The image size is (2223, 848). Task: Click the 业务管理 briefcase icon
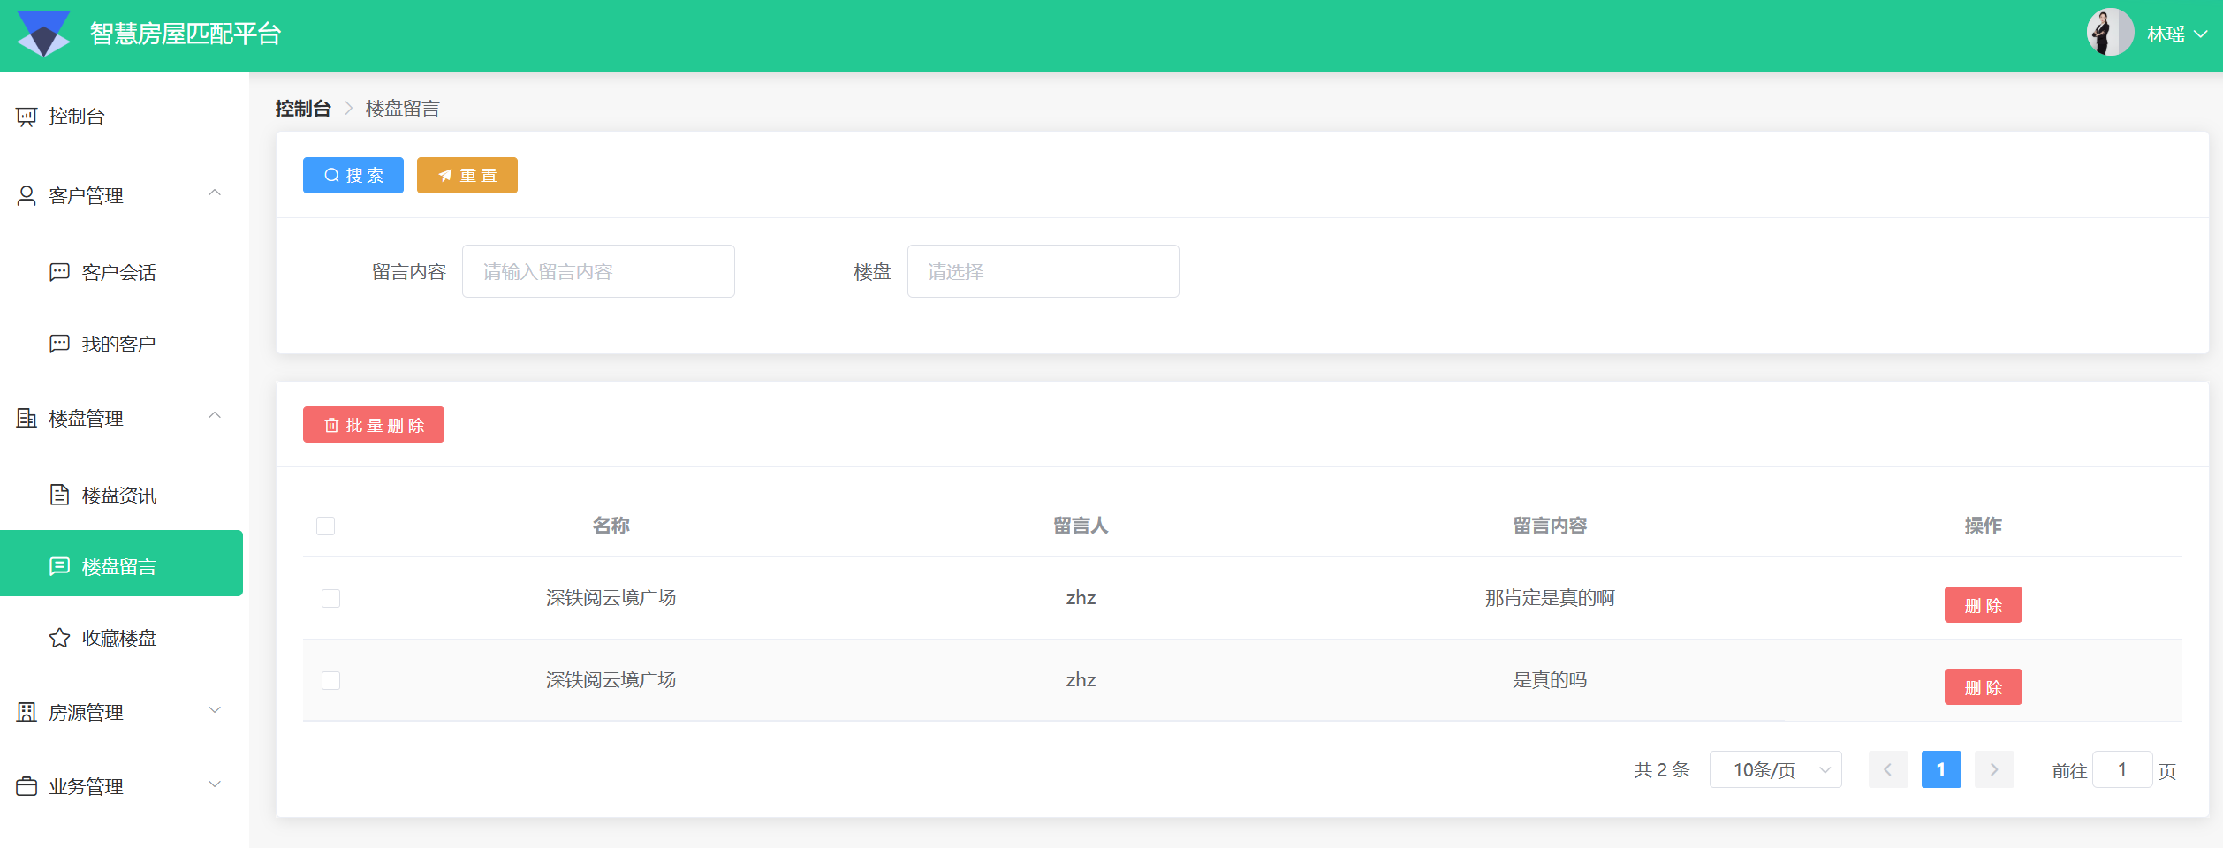tap(27, 786)
